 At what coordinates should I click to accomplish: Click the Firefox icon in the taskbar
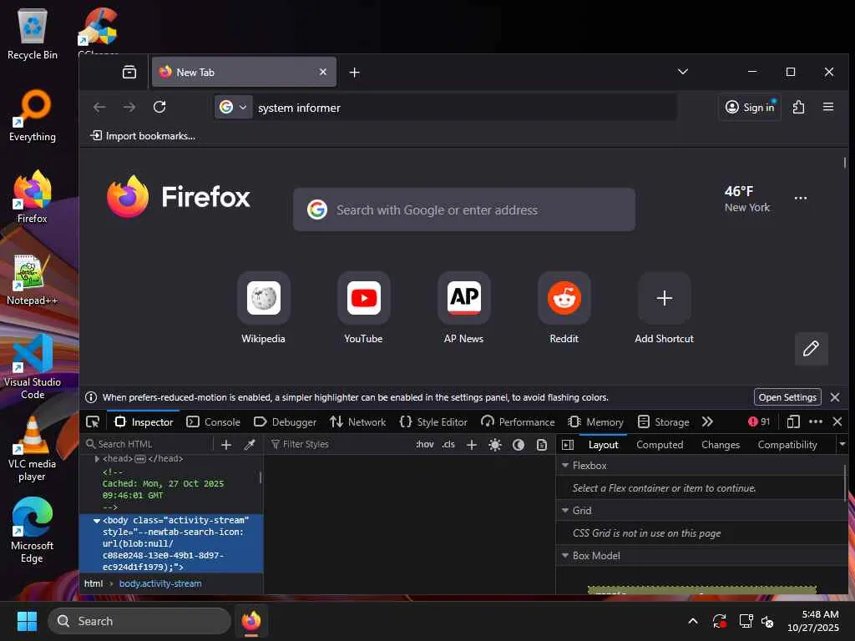click(x=251, y=621)
